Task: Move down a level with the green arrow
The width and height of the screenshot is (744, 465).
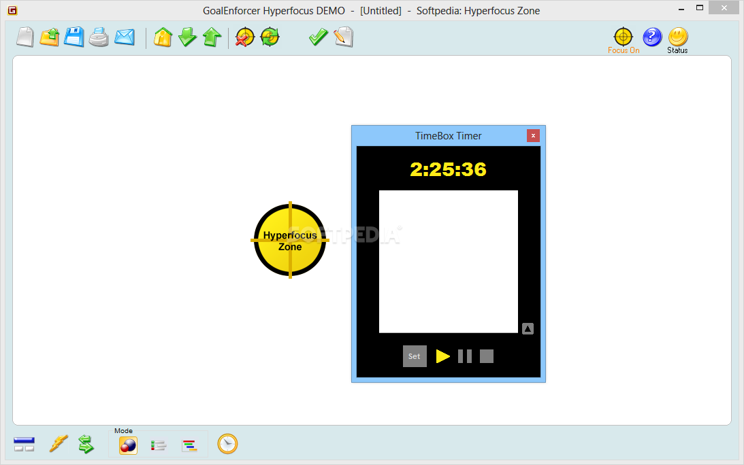Action: pos(187,37)
